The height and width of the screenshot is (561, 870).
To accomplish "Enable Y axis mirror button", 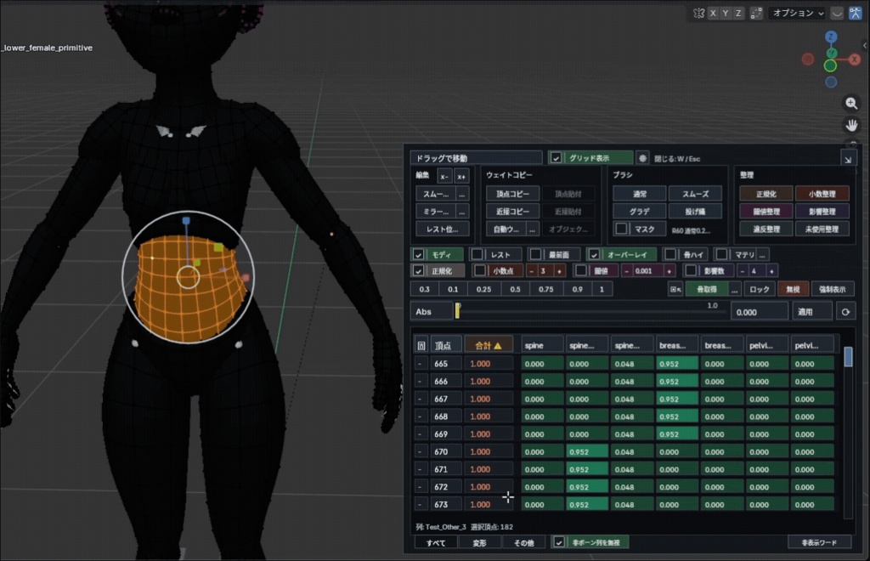I will click(726, 13).
